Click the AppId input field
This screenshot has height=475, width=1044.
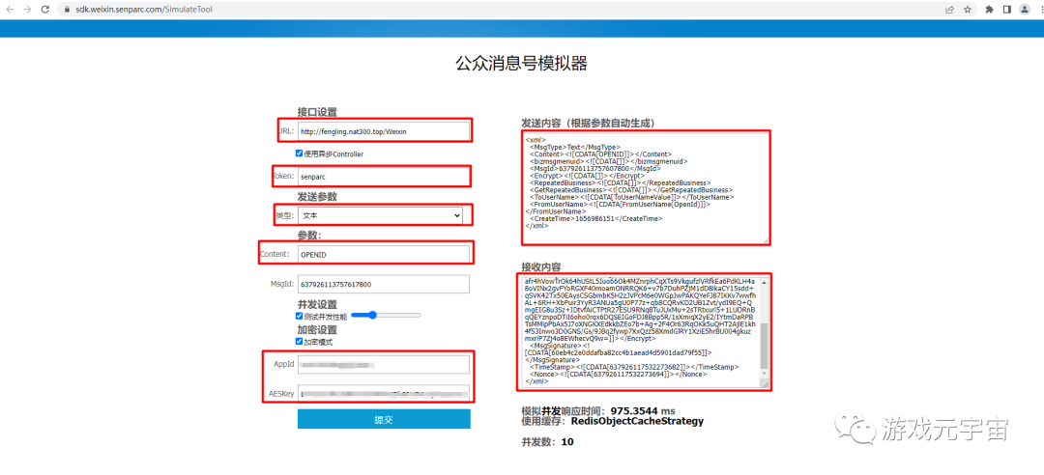[x=384, y=365]
